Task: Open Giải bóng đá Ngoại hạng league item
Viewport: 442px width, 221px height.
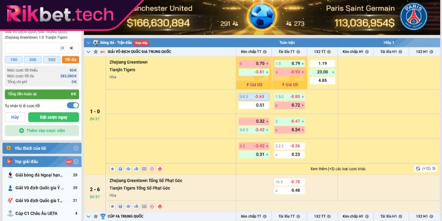Action: click(x=39, y=175)
